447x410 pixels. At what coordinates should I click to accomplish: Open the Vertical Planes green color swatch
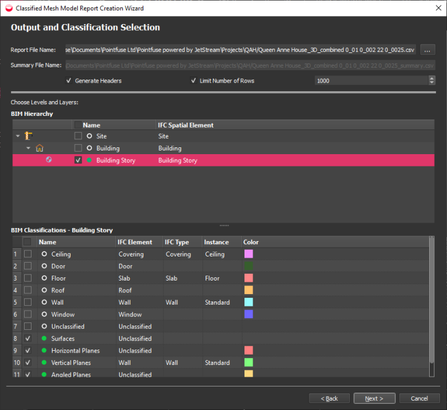tap(249, 363)
